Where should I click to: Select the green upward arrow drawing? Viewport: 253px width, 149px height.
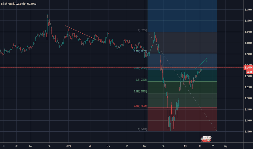coord(201,63)
